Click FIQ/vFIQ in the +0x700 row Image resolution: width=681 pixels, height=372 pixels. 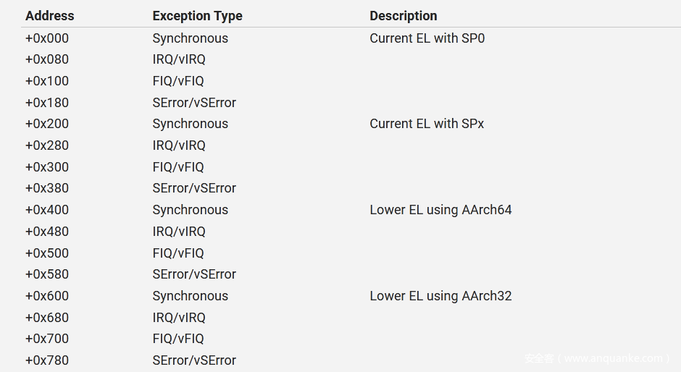(178, 339)
